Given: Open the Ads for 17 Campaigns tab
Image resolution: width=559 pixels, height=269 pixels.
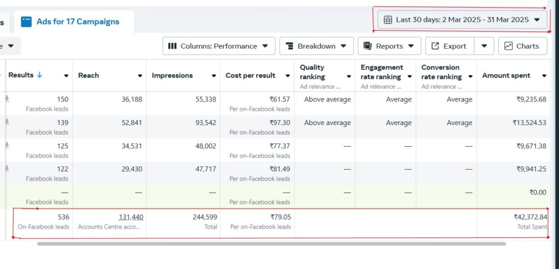Looking at the screenshot, I should tap(74, 22).
